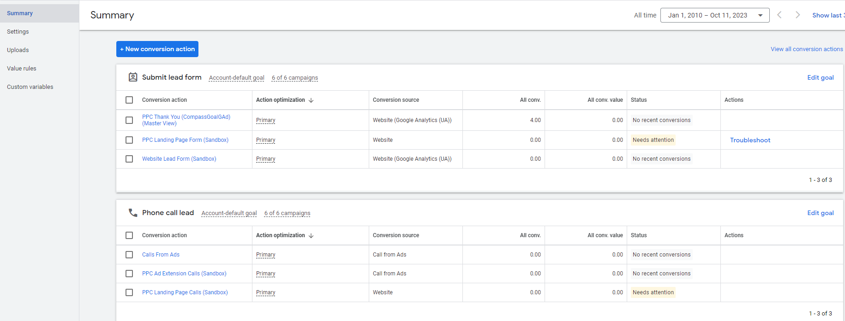
Task: Select all rows in Phone call lead table
Action: (129, 235)
